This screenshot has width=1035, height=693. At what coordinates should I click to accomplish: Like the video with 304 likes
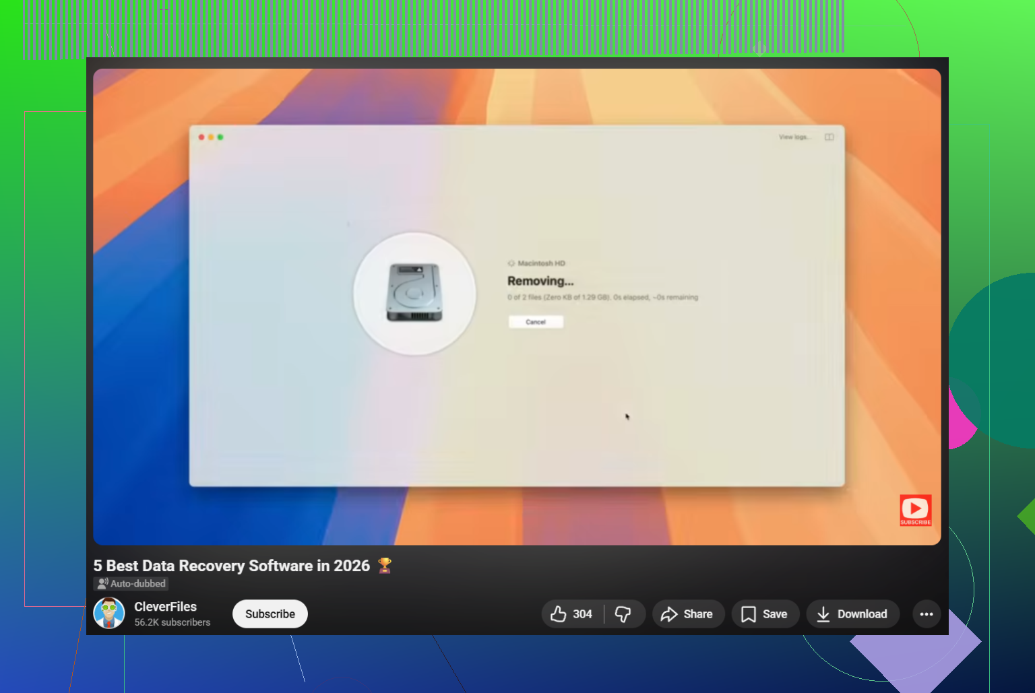pos(572,614)
